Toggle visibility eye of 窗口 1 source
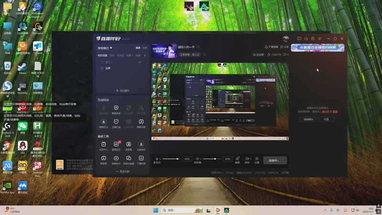 pyautogui.click(x=140, y=62)
